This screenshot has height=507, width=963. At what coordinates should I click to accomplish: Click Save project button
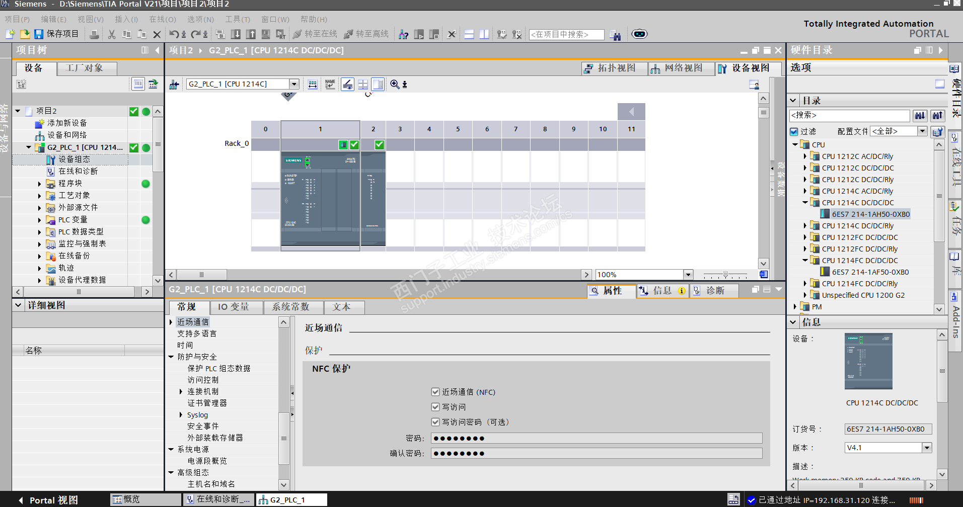(56, 34)
